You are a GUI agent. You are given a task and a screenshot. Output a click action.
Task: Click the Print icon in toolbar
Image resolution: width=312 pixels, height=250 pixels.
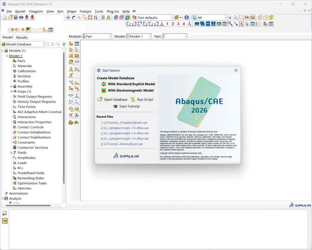pos(21,18)
